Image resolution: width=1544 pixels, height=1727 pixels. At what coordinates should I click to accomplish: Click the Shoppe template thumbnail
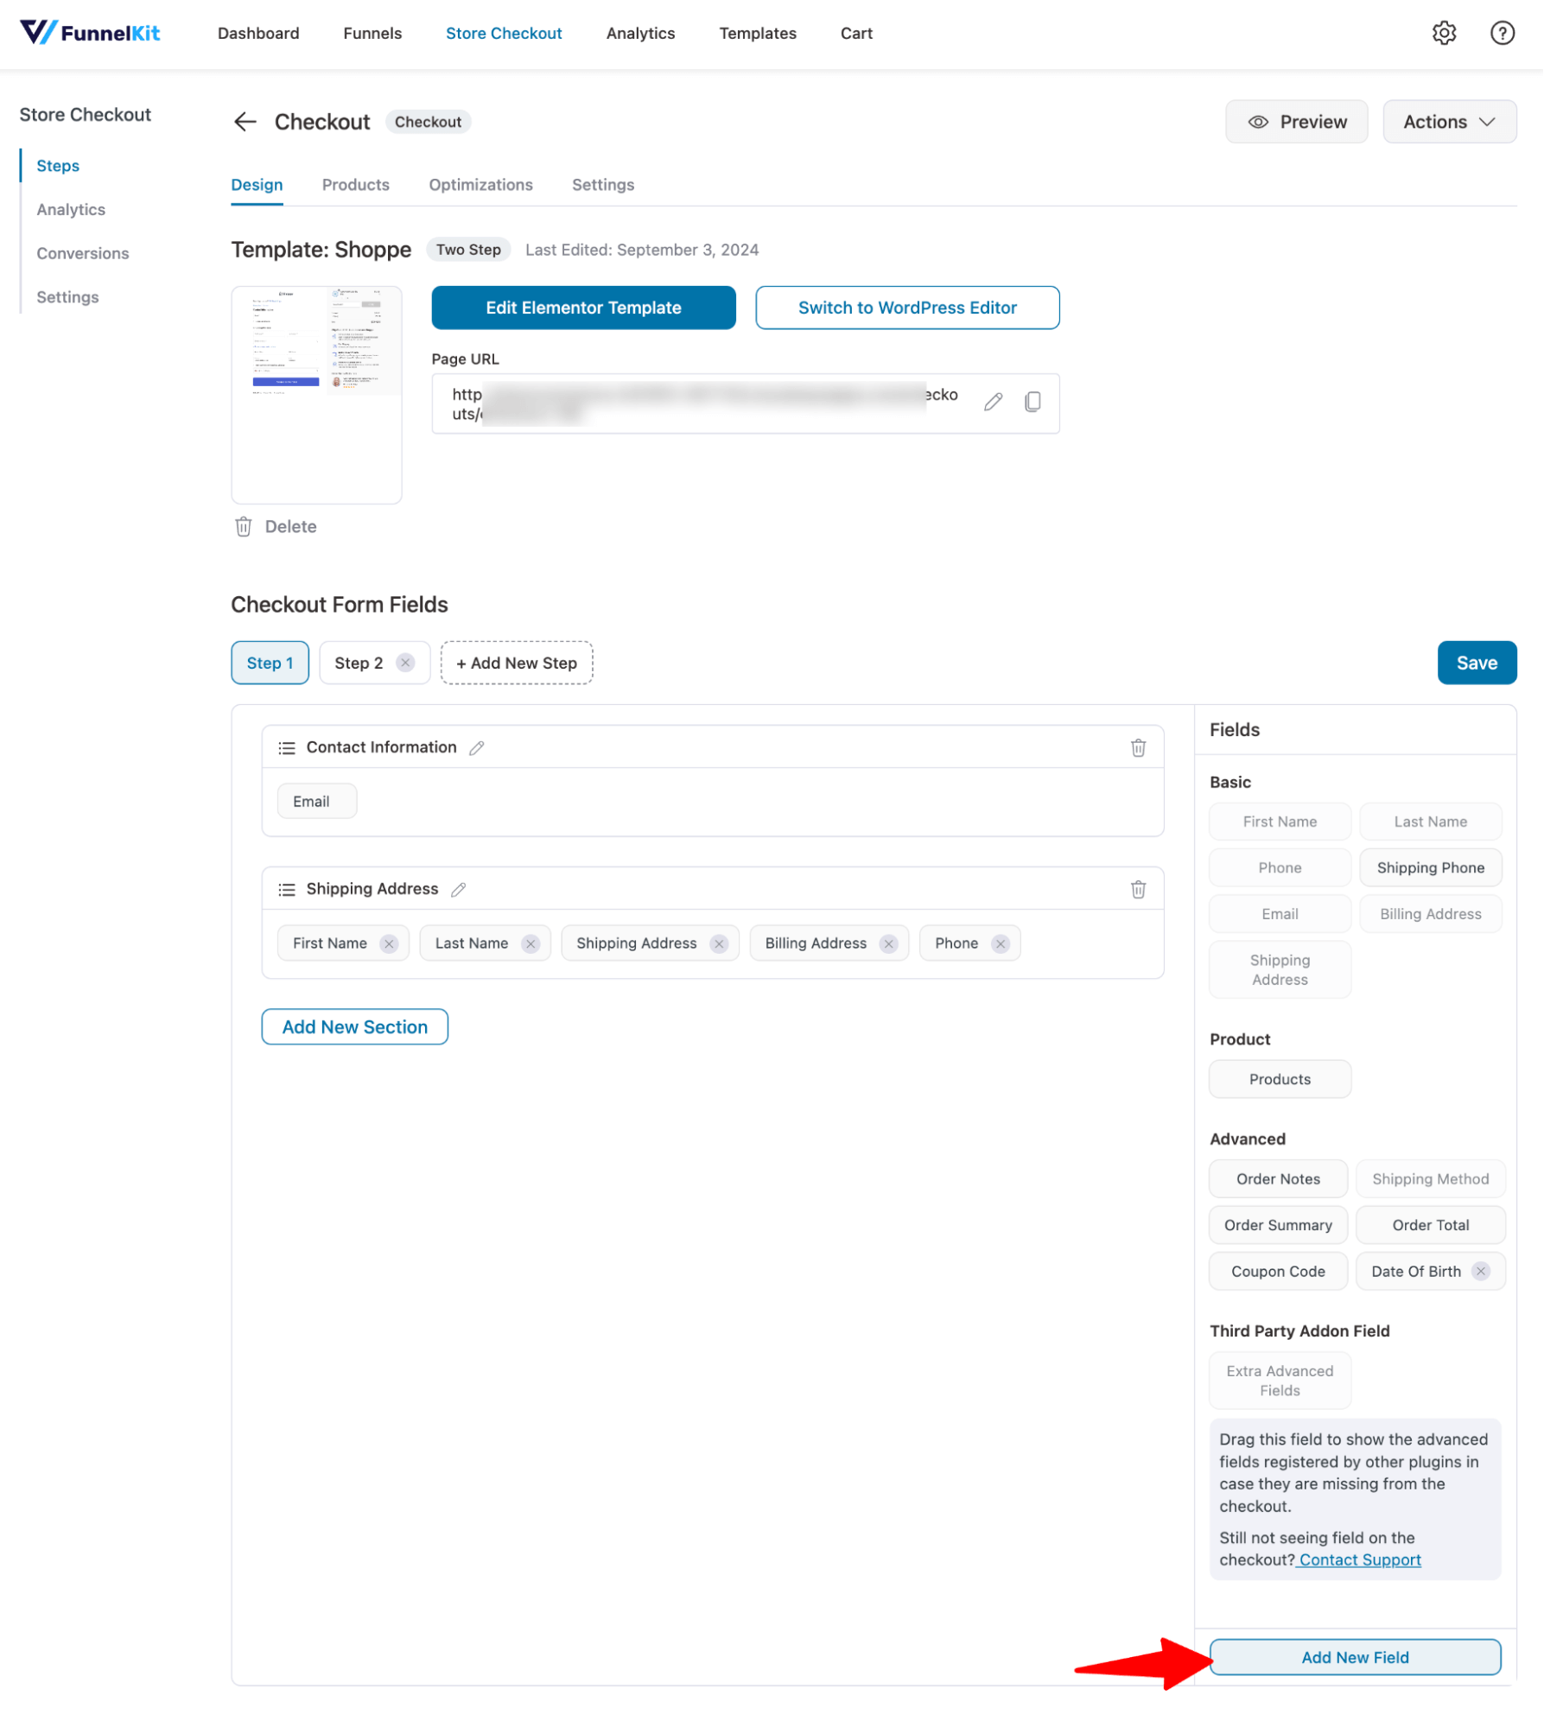click(x=316, y=395)
